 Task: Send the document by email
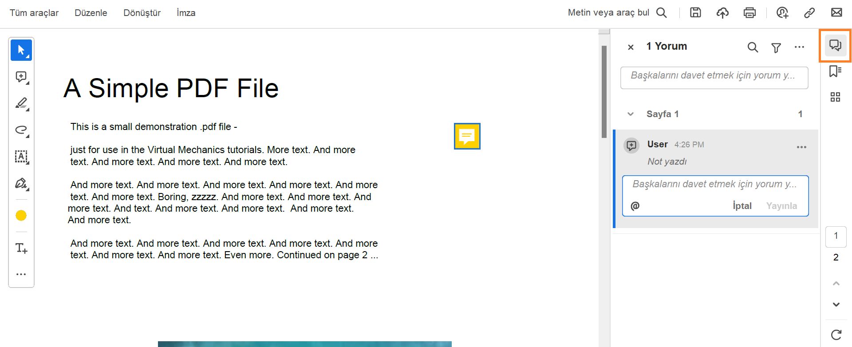(x=836, y=12)
